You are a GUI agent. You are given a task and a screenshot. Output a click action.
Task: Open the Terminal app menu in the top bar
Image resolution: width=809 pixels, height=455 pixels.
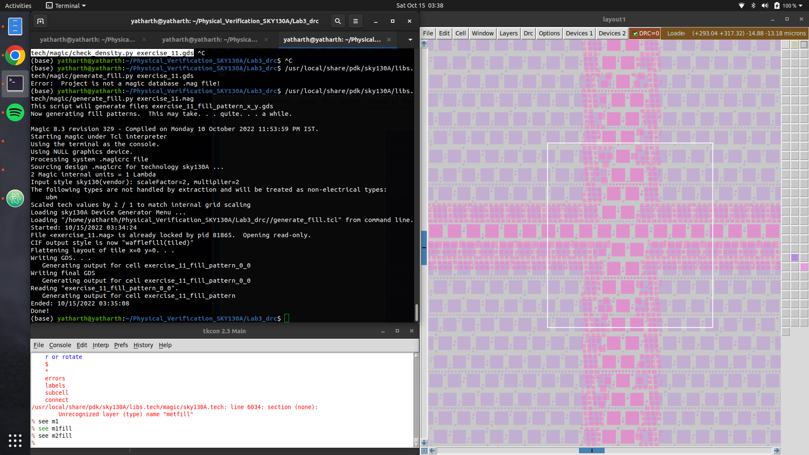click(66, 5)
